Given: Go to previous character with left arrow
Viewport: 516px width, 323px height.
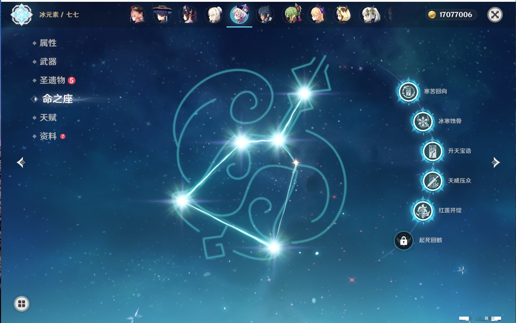Looking at the screenshot, I should (x=21, y=162).
